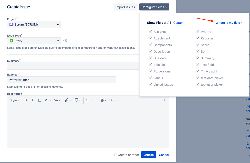Click Cancel link

[x=164, y=155]
